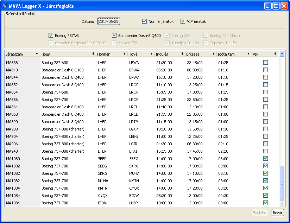Click the 03:20 duration cell
This screenshot has height=223, width=290.
[x=223, y=188]
